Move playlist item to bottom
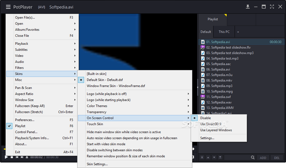Viewport: 286px width, 168px height. pos(220,157)
